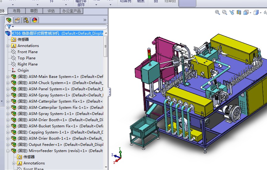Click Output Feeder assembly icon

point(14,145)
